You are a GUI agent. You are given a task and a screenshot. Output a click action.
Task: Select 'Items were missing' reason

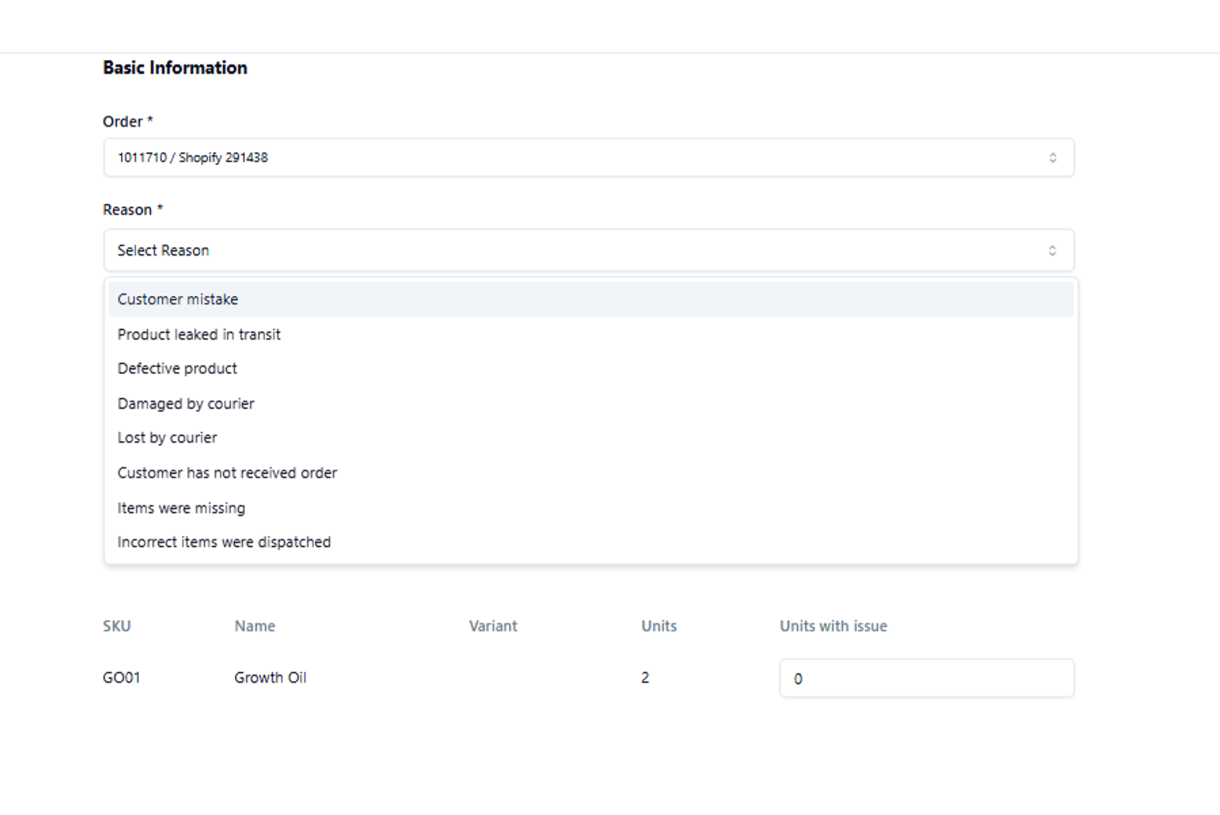click(181, 507)
